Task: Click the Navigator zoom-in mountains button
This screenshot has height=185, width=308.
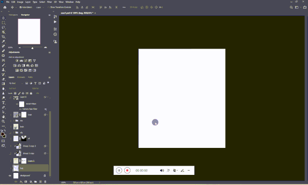Action: point(45,47)
